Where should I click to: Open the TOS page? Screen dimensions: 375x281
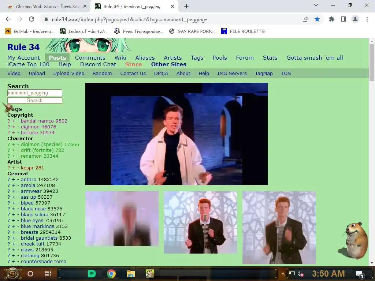click(286, 73)
